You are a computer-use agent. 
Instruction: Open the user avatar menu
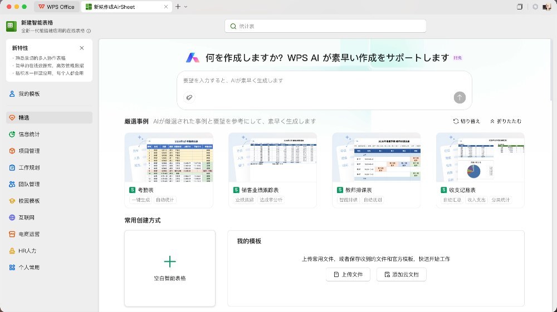(547, 7)
